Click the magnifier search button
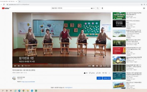Image resolution: width=147 pixels, height=92 pixels. (x=98, y=8)
